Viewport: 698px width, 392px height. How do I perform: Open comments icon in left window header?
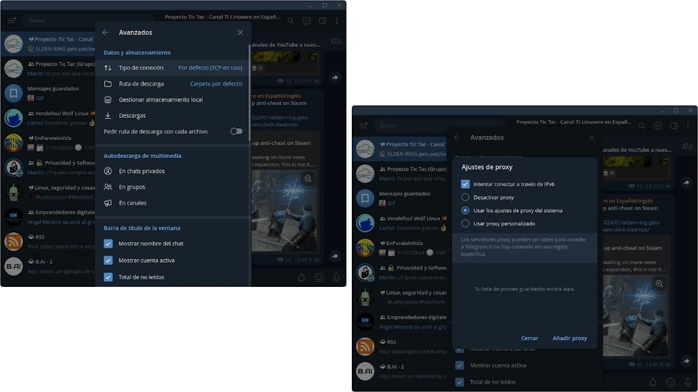tap(307, 21)
